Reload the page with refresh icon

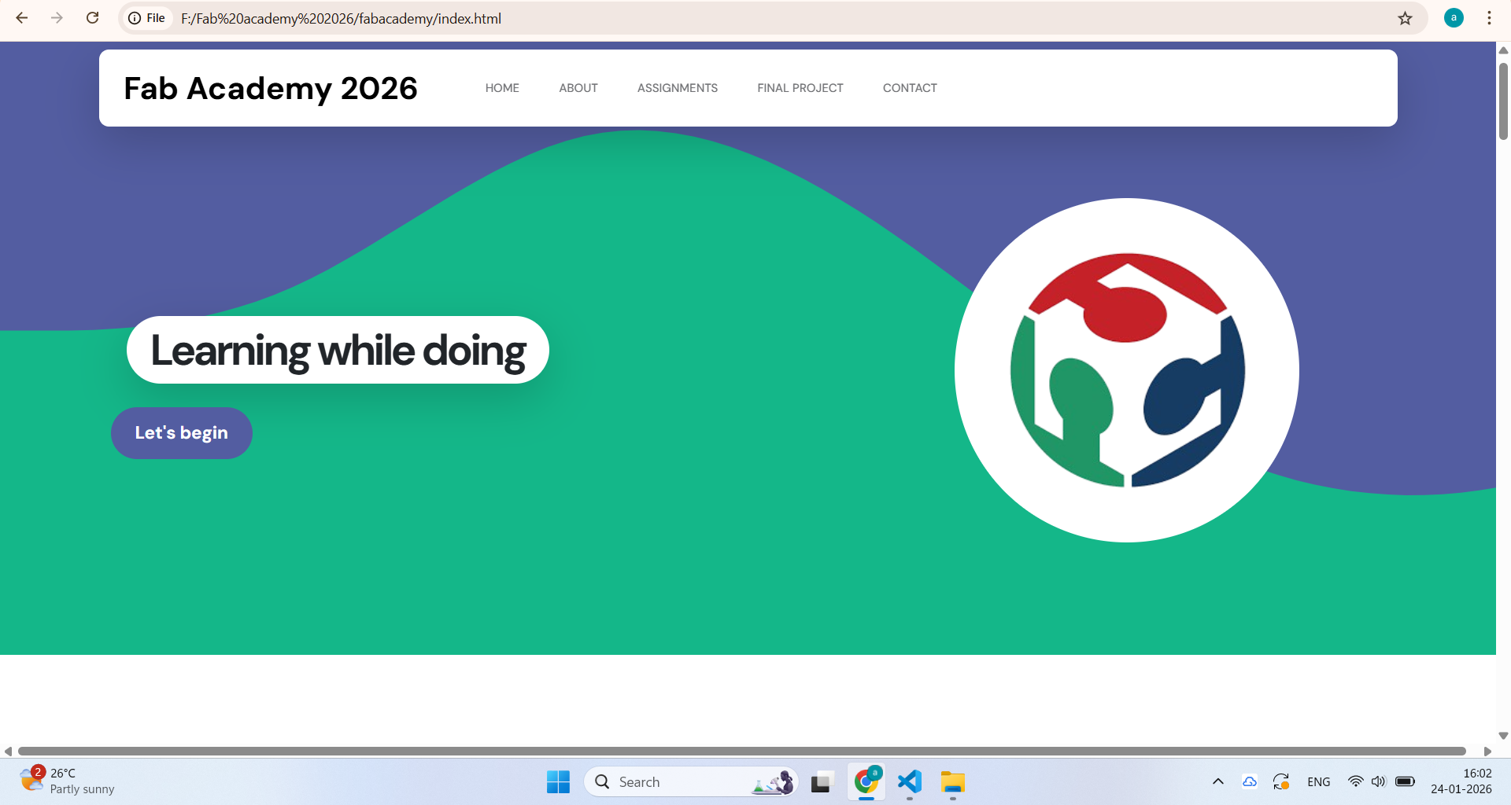click(x=92, y=18)
